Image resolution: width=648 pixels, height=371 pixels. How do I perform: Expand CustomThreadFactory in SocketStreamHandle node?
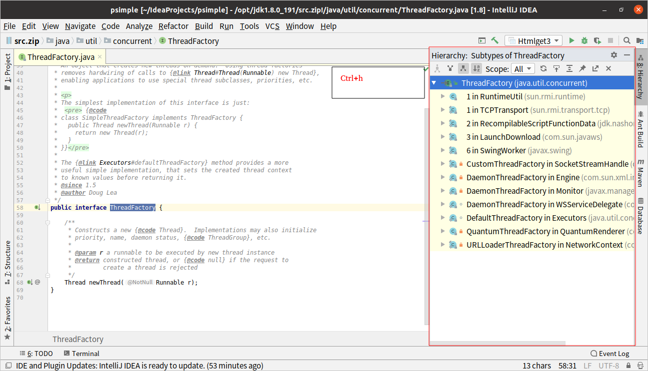[442, 164]
